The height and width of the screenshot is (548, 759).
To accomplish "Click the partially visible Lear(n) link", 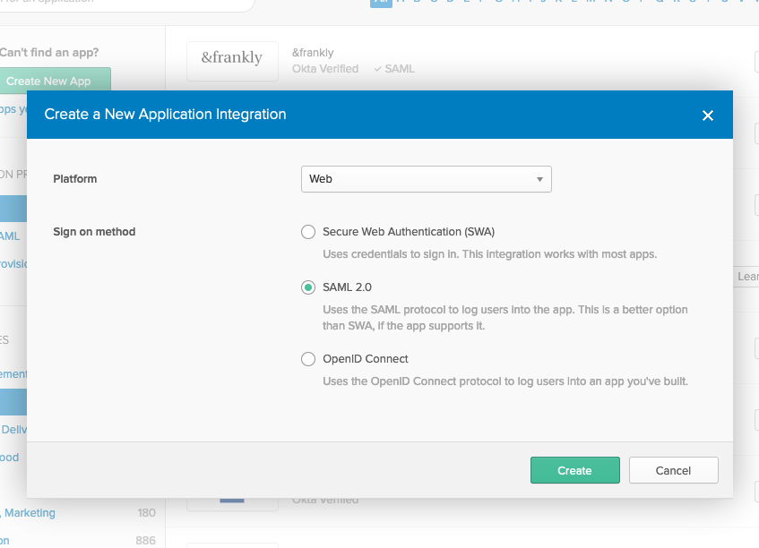I will point(750,276).
